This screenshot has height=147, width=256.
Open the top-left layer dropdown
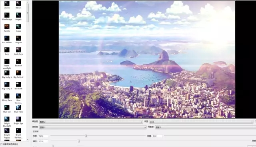point(91,122)
